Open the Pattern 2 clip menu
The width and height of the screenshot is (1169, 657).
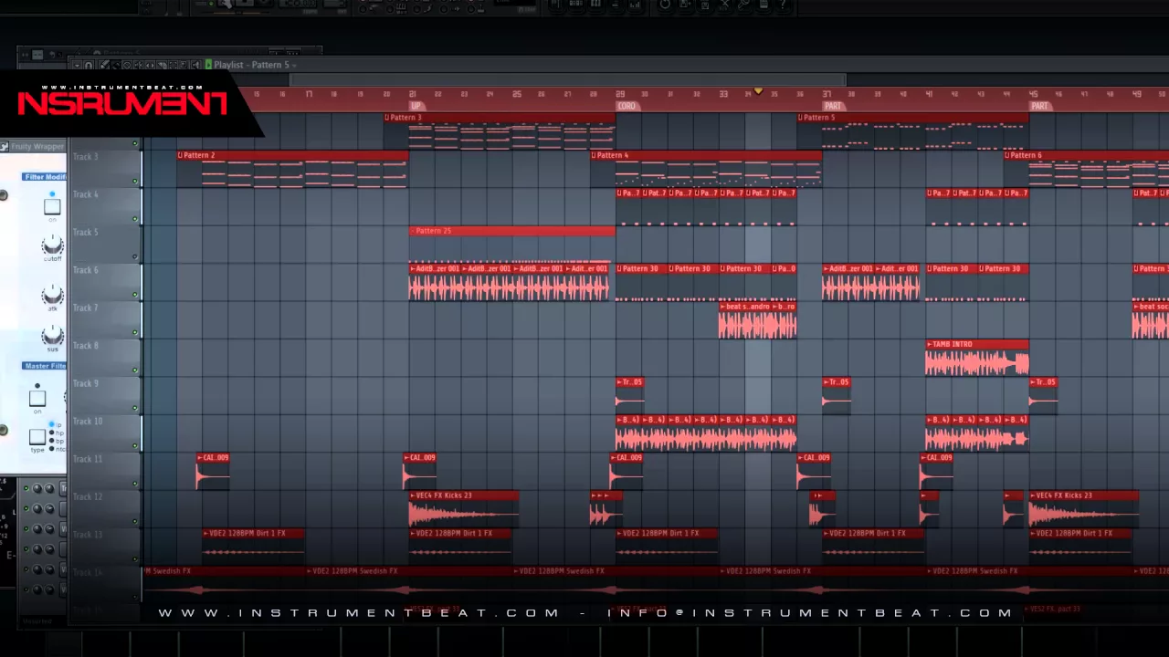click(x=180, y=155)
